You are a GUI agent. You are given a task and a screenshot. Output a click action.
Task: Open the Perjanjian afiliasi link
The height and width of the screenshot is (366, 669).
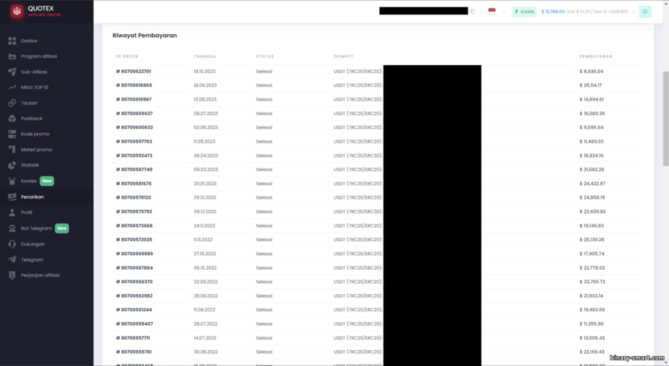tap(40, 275)
